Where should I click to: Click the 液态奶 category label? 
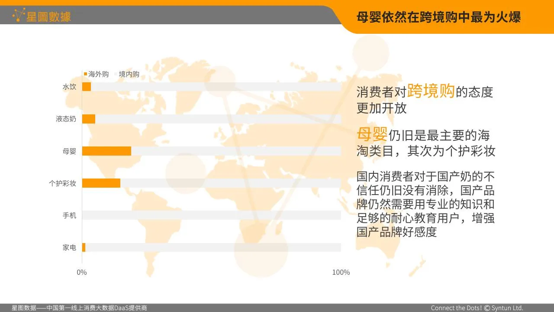click(x=66, y=119)
